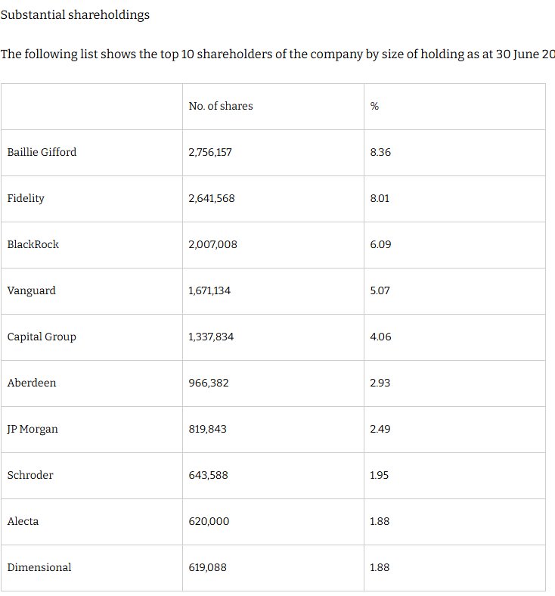Select the JP Morgan cell
The height and width of the screenshot is (596, 555).
point(33,429)
